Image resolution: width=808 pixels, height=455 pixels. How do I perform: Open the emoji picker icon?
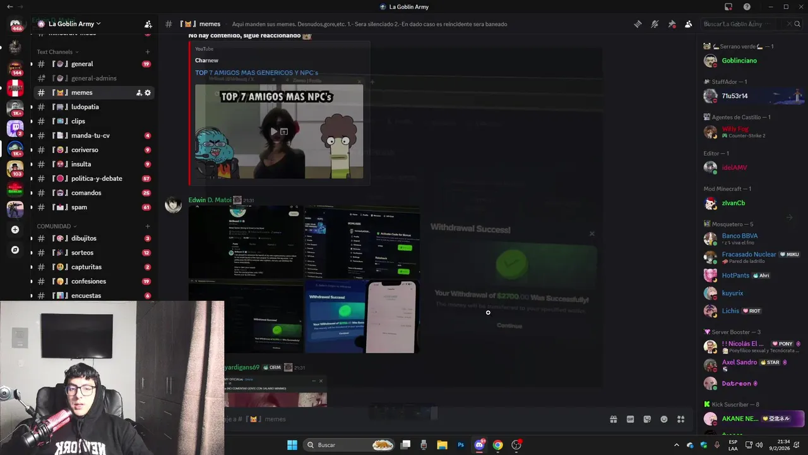pos(664,419)
